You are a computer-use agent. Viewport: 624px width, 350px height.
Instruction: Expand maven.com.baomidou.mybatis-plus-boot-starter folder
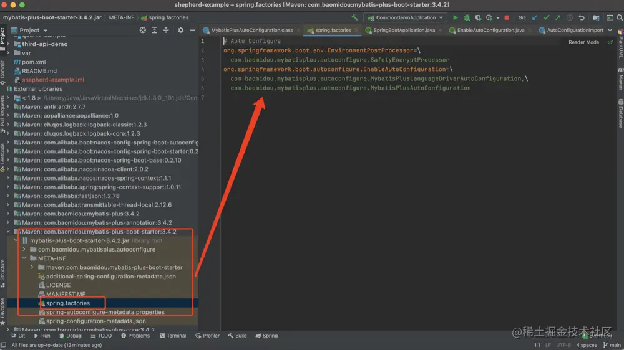[x=32, y=267]
